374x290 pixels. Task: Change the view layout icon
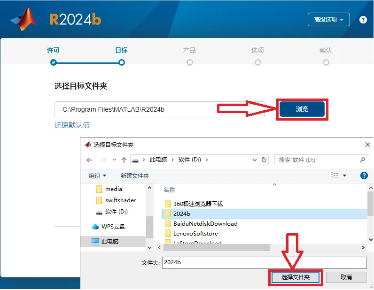tap(335, 176)
